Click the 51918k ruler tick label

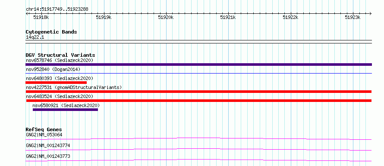tap(41, 17)
